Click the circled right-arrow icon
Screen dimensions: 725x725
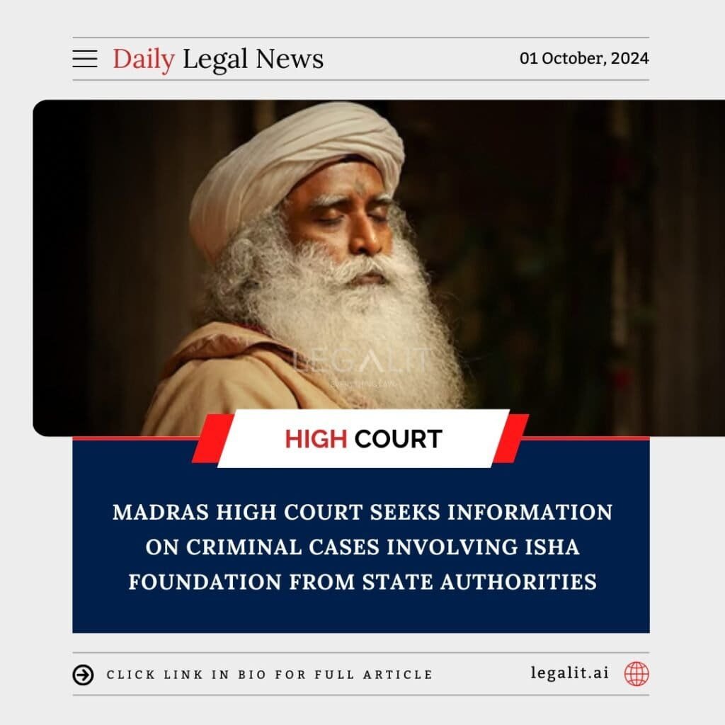[84, 675]
